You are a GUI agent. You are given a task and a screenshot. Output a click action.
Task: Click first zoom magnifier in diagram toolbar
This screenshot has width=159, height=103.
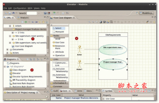[90, 22]
